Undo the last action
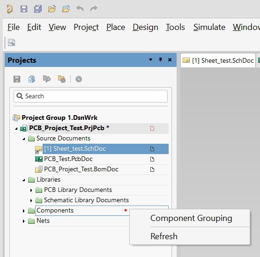Screen dimensions: 260x257 [x=80, y=8]
